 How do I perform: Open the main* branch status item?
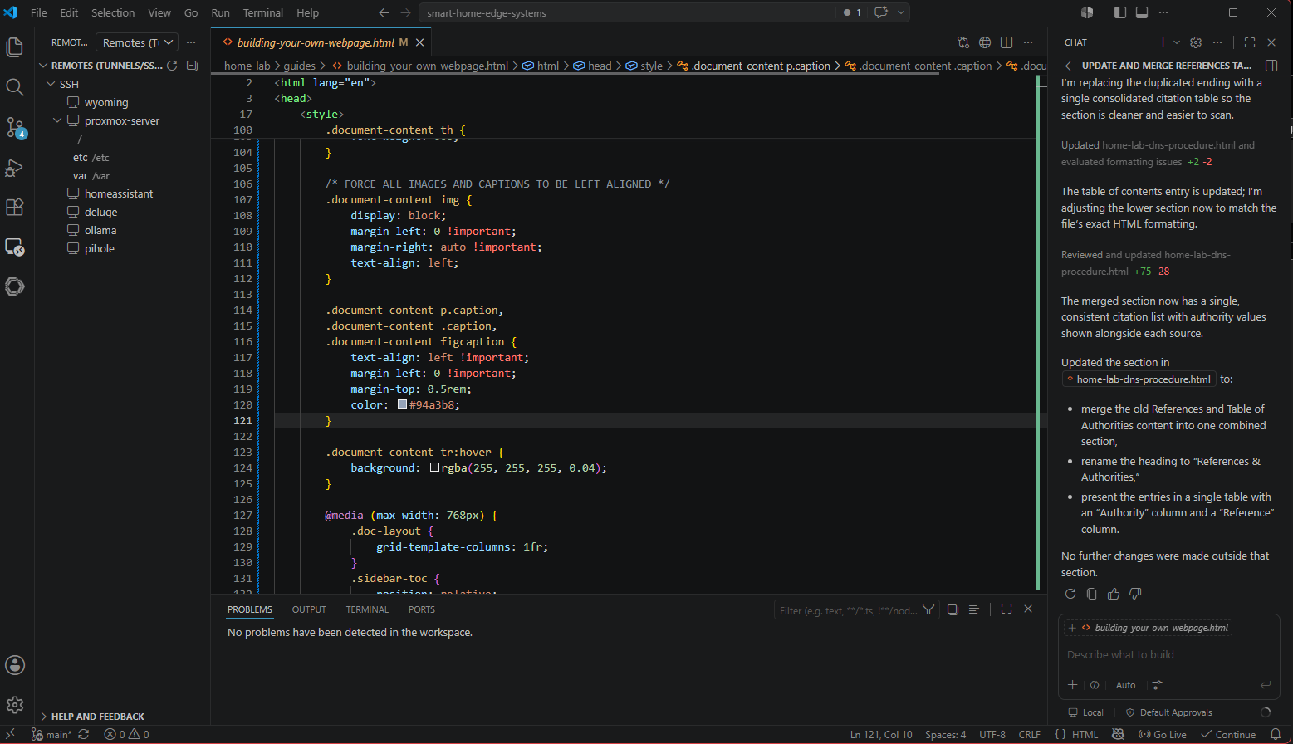coord(51,734)
